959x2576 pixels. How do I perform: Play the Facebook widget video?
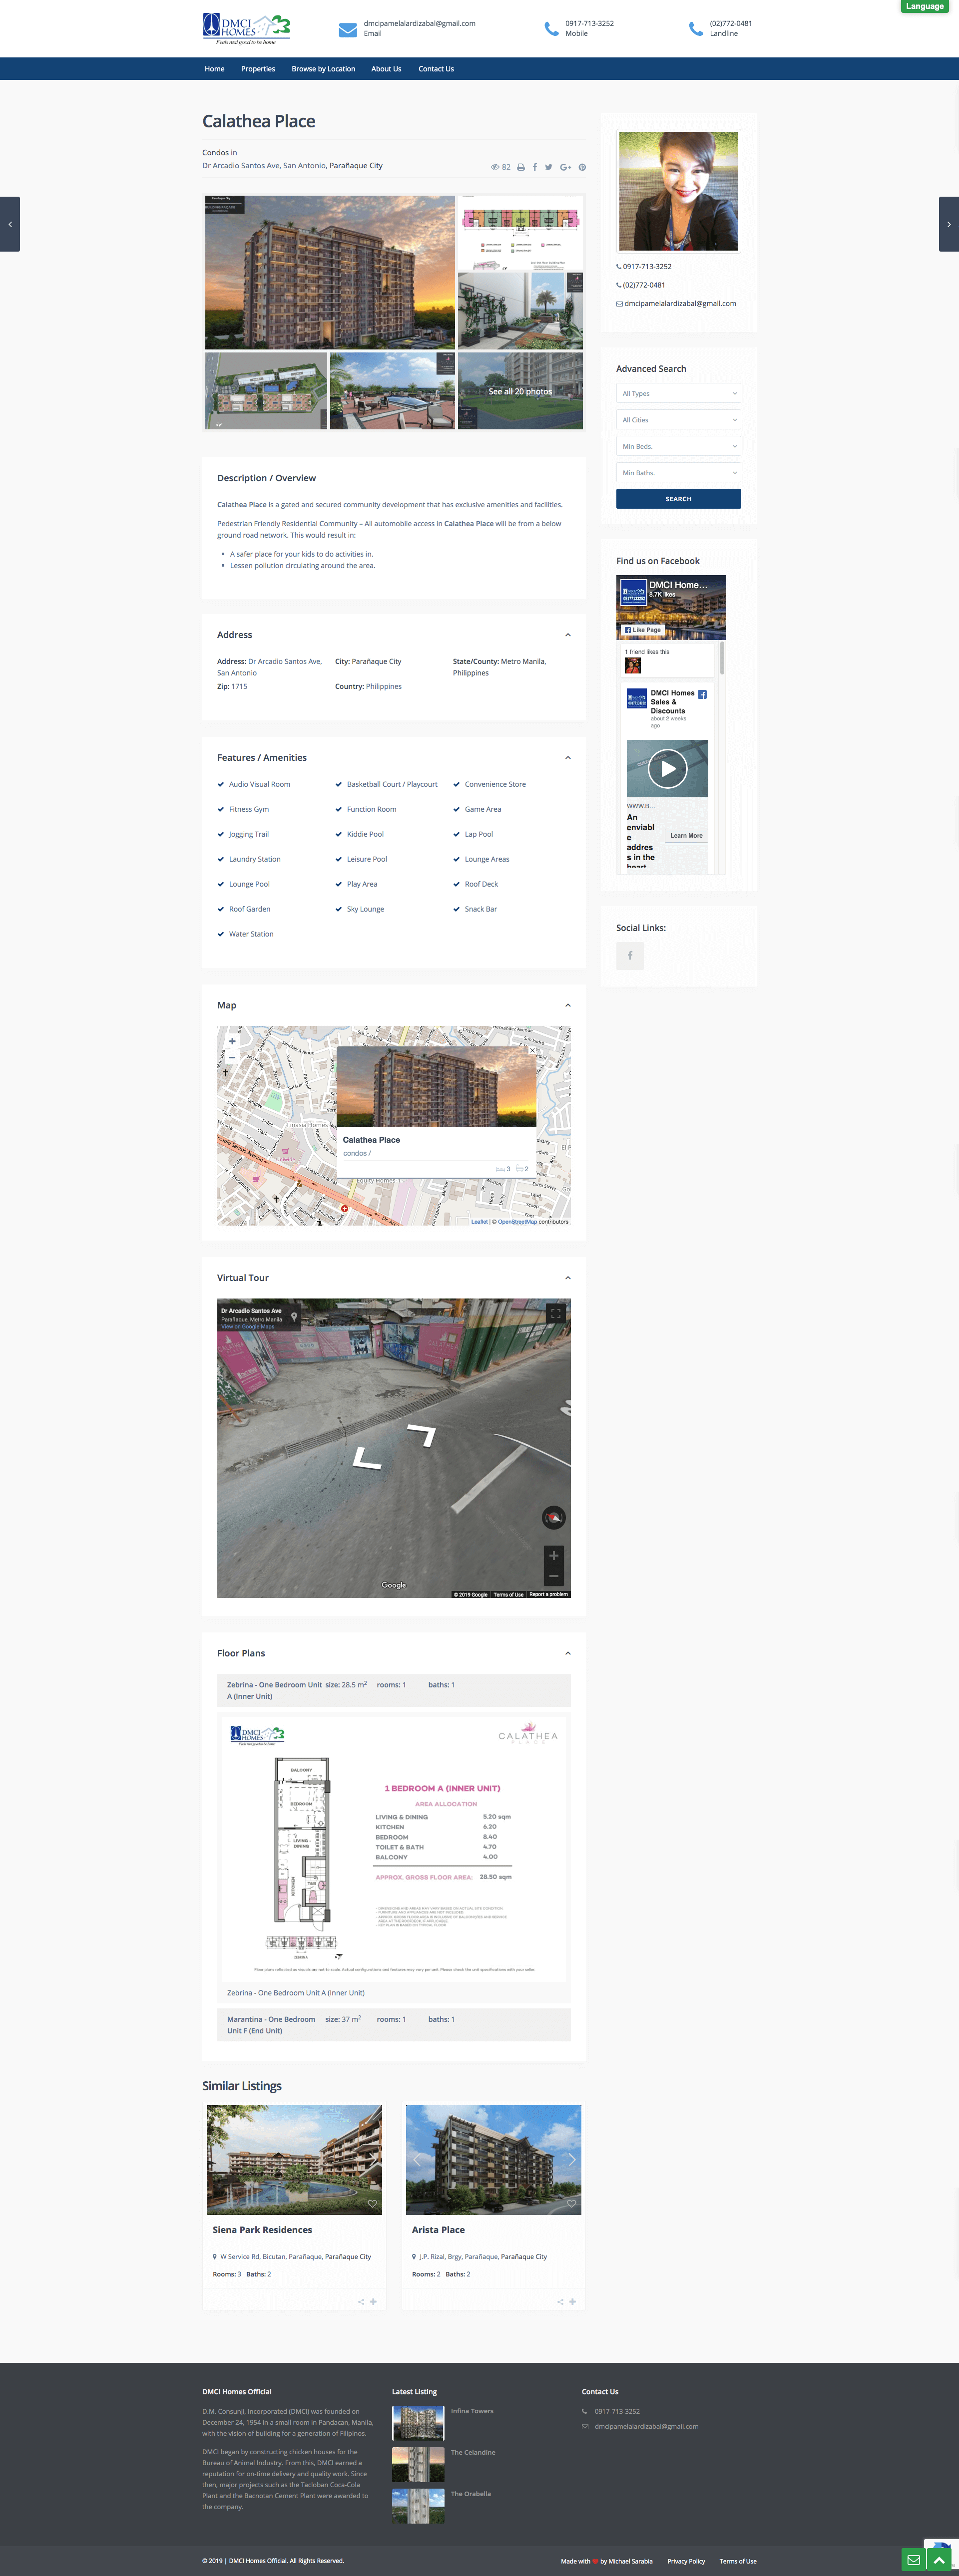pyautogui.click(x=667, y=768)
